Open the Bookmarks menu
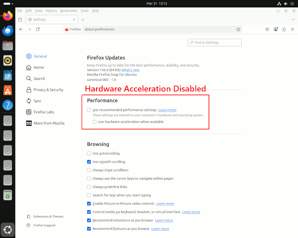This screenshot has height=238, width=298. click(x=69, y=11)
